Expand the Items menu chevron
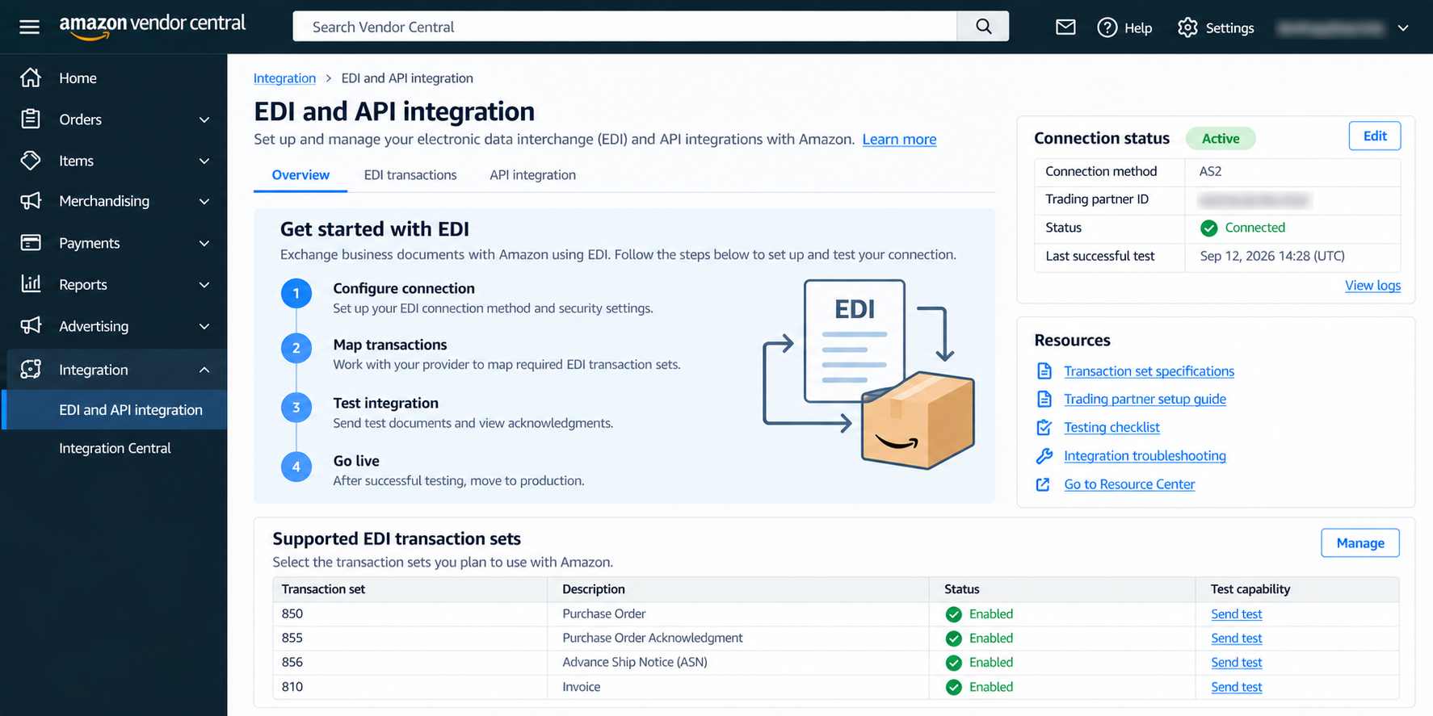Viewport: 1433px width, 716px height. 204,161
